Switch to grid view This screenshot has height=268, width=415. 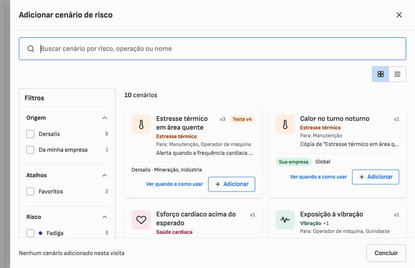381,74
